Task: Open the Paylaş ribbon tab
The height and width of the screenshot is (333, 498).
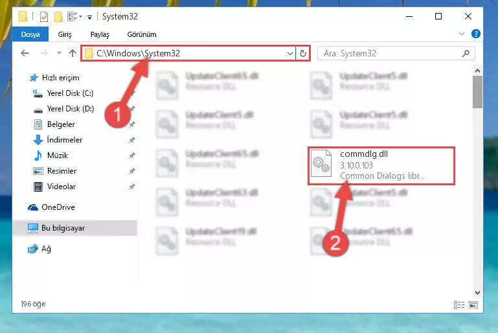Action: pos(100,34)
